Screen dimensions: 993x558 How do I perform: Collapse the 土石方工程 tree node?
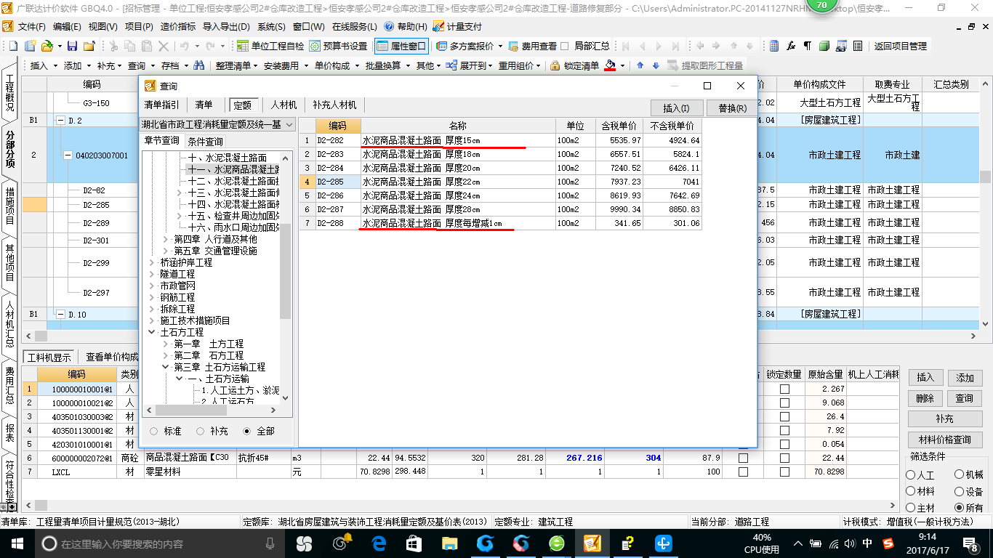pos(152,332)
